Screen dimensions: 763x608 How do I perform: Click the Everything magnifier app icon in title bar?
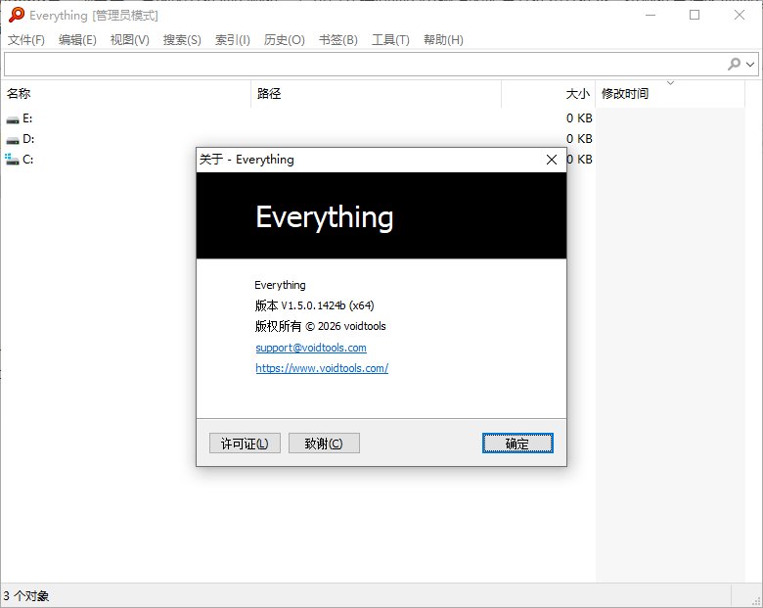click(x=16, y=15)
